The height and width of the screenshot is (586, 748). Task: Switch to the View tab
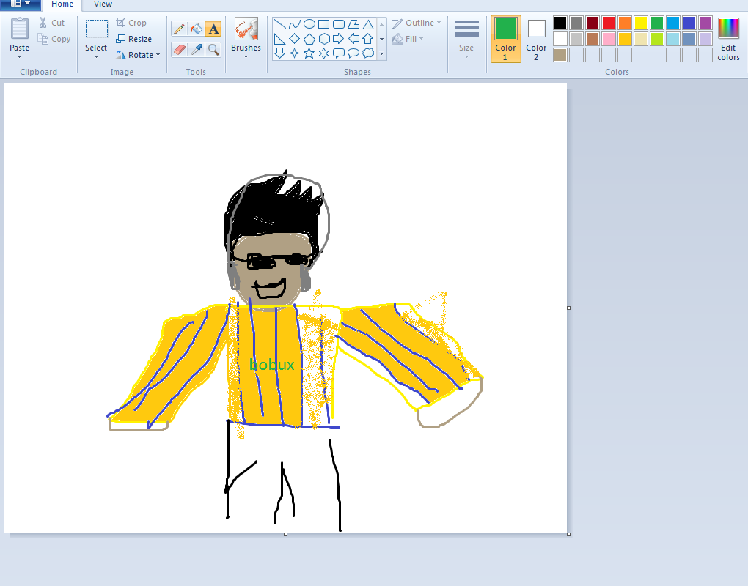(103, 4)
